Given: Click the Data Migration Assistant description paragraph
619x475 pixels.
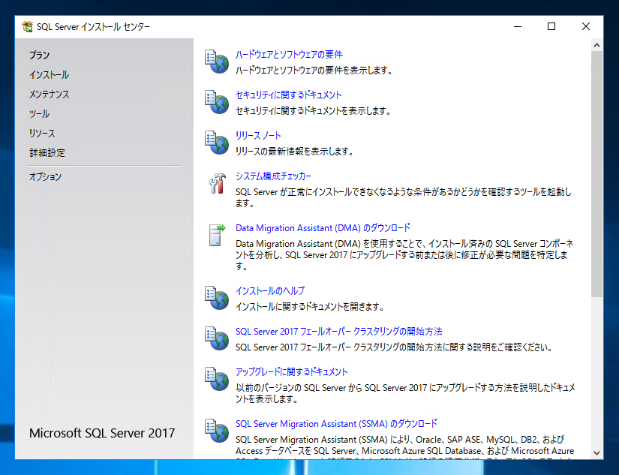Looking at the screenshot, I should 404,254.
